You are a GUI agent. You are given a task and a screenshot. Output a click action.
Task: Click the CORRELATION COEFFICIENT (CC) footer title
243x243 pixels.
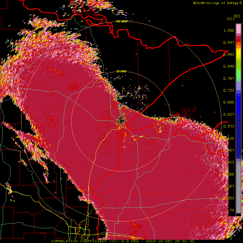point(85,241)
